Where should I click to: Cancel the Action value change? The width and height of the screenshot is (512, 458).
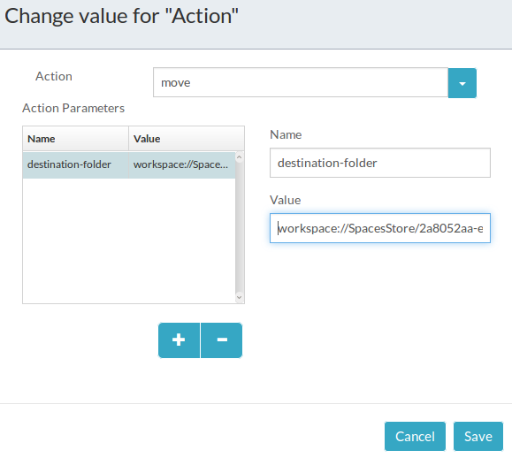coord(415,437)
